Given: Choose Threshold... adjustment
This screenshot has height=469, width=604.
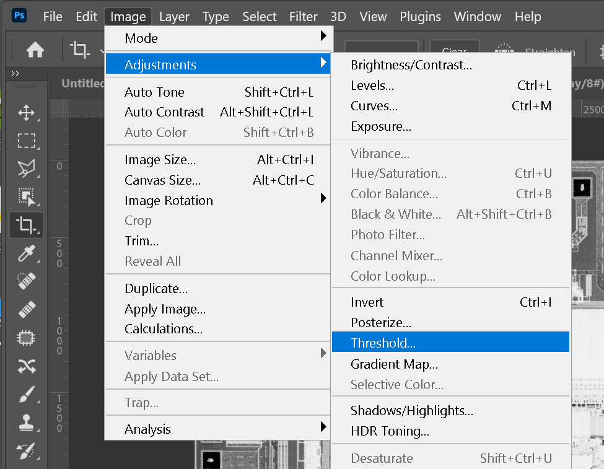Looking at the screenshot, I should [x=450, y=342].
